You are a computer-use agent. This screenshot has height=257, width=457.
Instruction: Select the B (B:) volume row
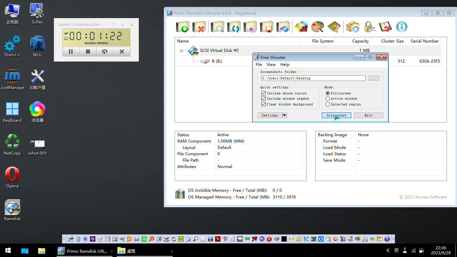(308, 61)
